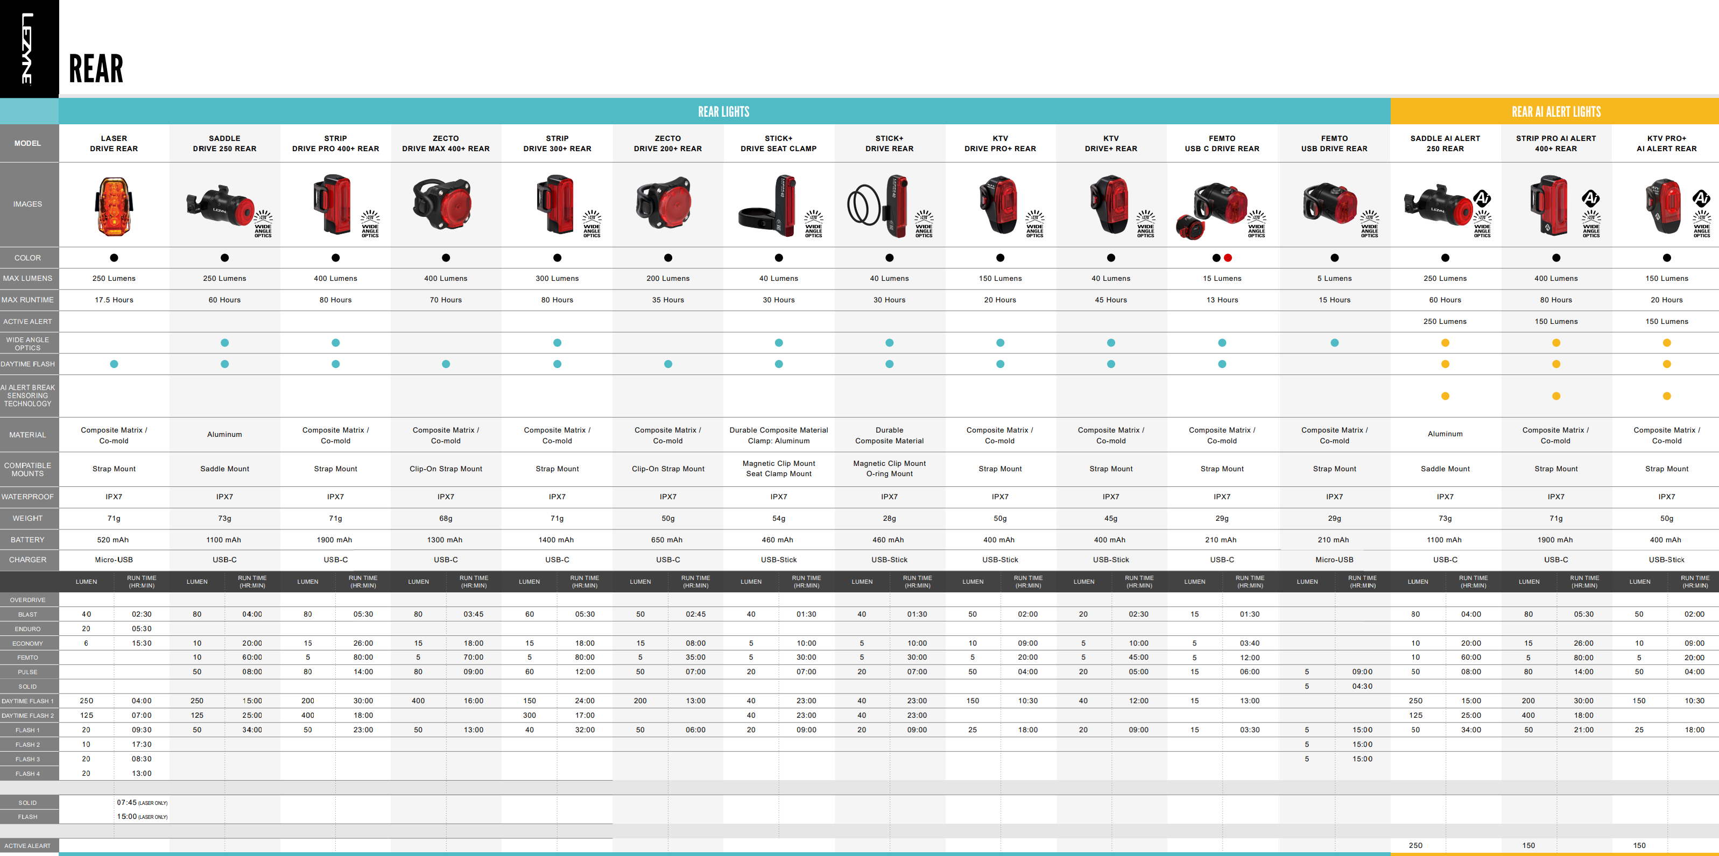Click Wide Angle Optics icon beside KTV Drive+ Rear image
1719x856 pixels.
pos(1146,224)
